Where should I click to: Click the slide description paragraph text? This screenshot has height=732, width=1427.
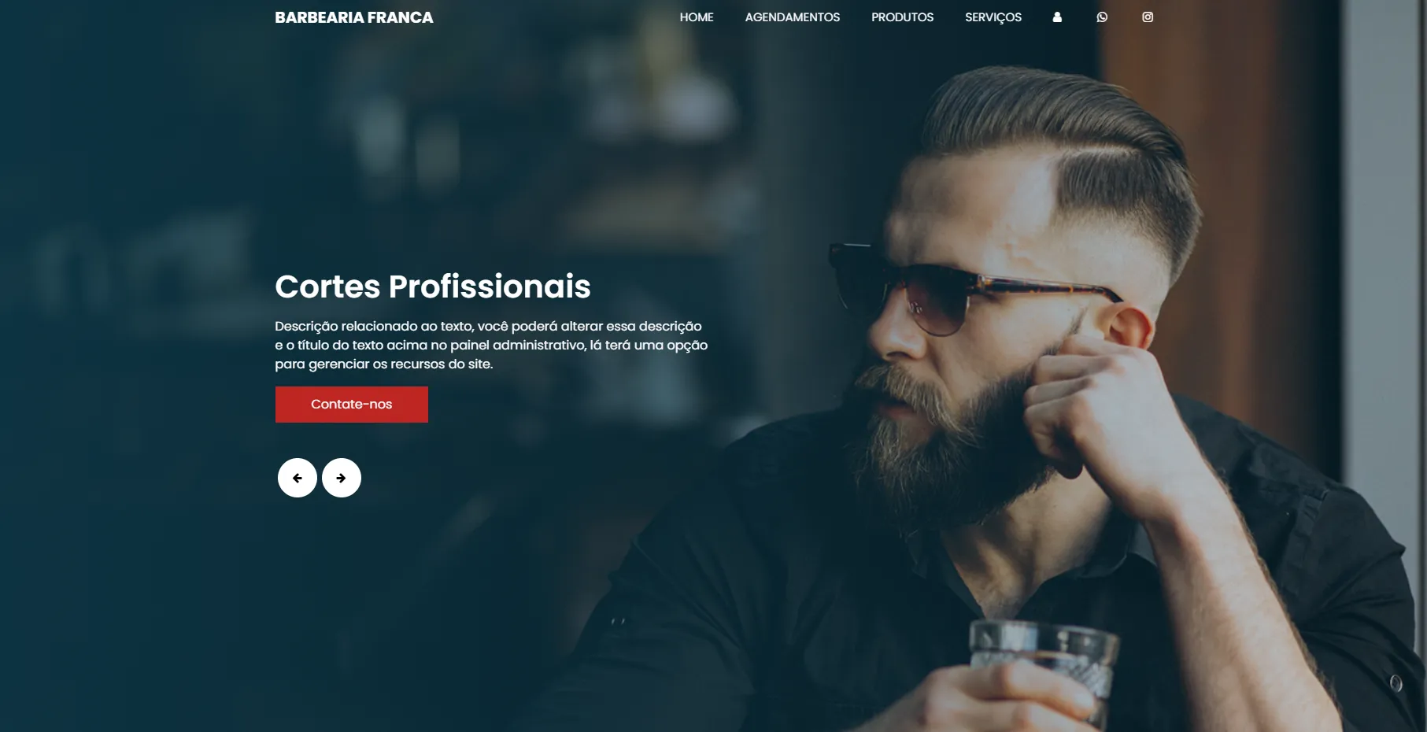[x=491, y=345]
